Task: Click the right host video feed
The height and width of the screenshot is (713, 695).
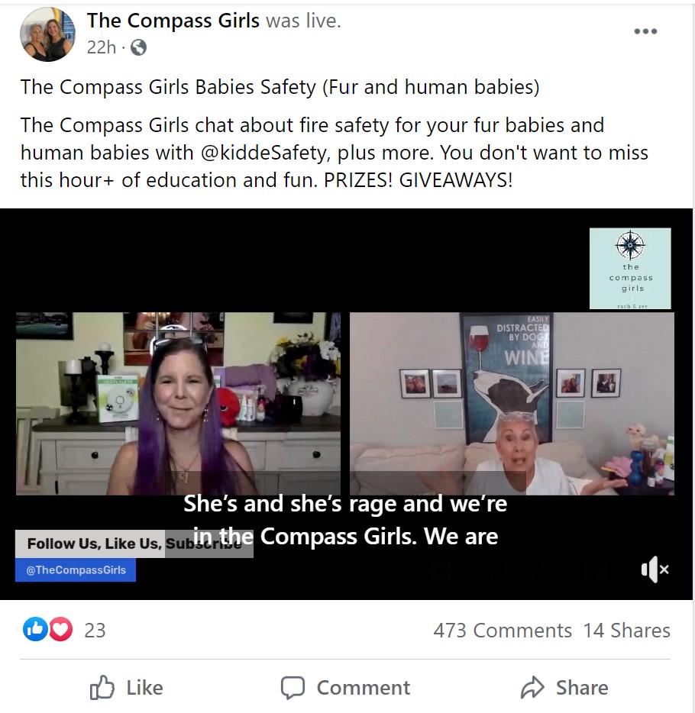Action: tap(512, 403)
